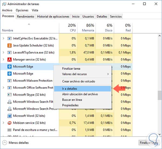Click the Microsoft Word W icon

(9, 116)
